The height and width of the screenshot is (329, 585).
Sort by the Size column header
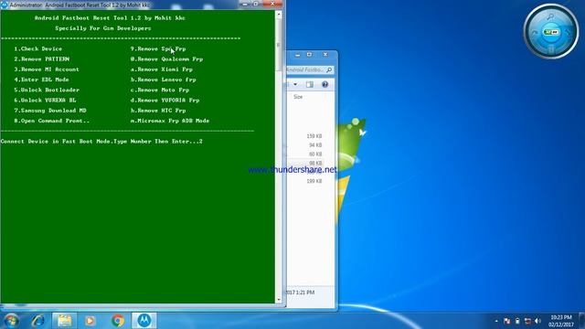click(298, 97)
